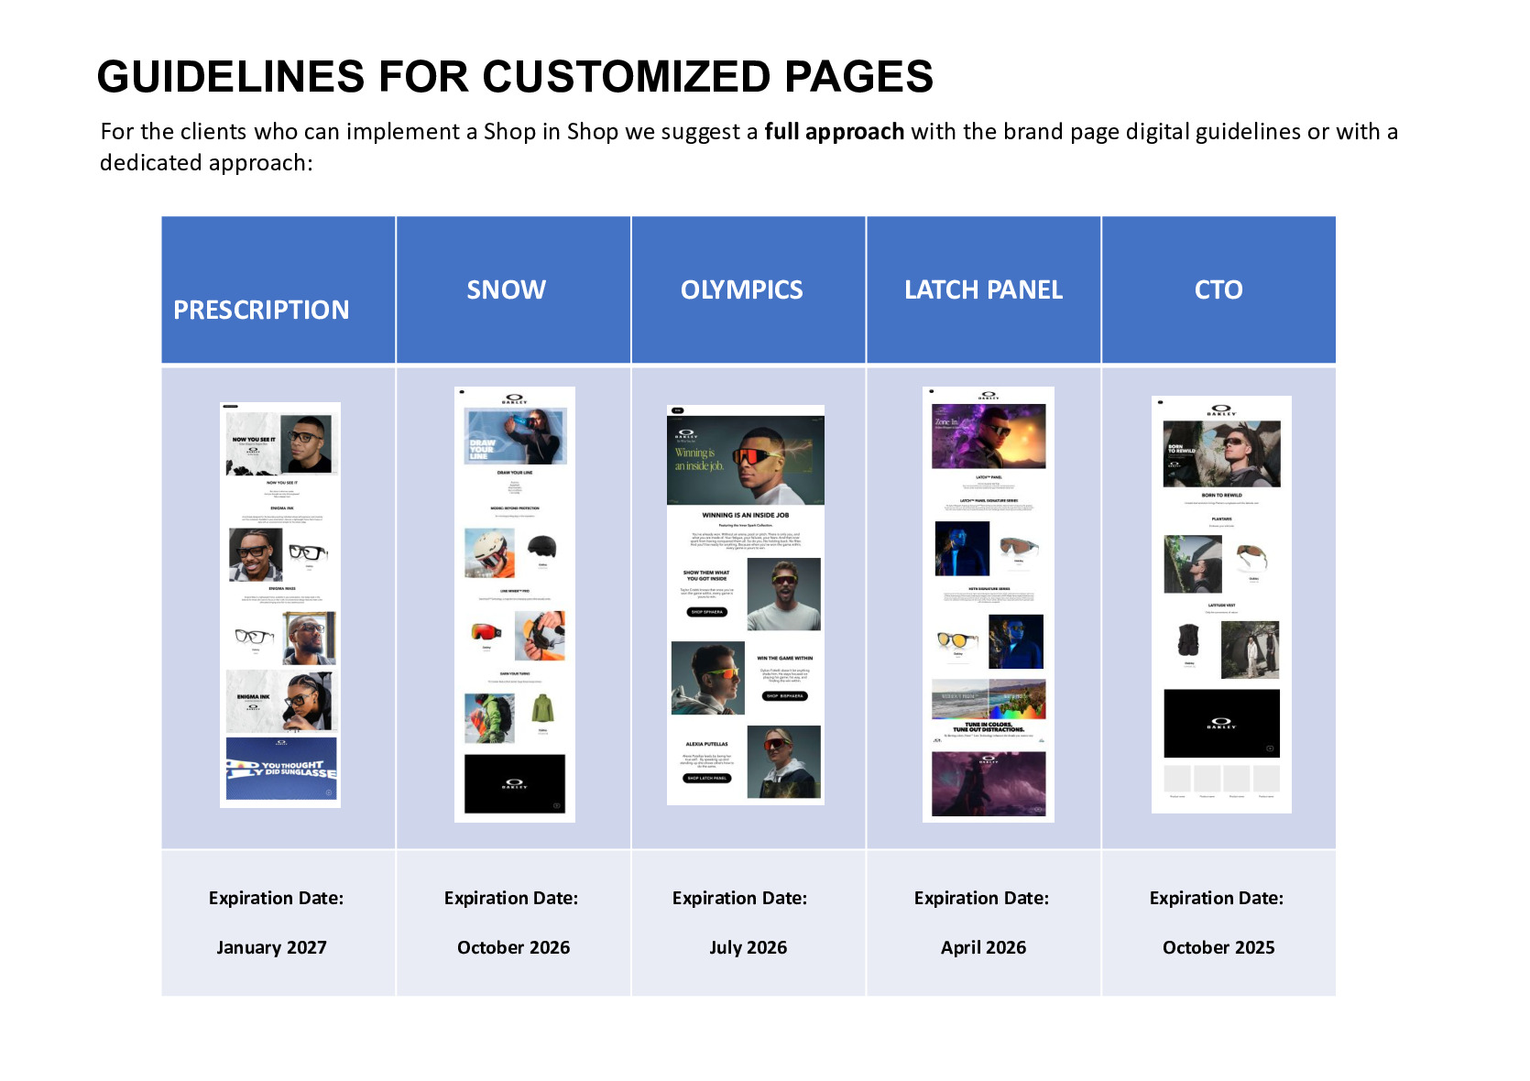Open the Latch Panel page mockup thumbnail
The image size is (1530, 1081).
pos(989,605)
